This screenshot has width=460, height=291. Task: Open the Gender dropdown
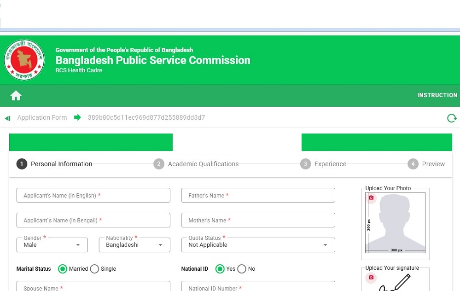[52, 245]
